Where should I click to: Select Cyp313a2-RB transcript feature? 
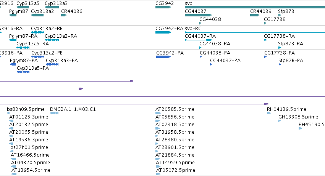[37, 32]
